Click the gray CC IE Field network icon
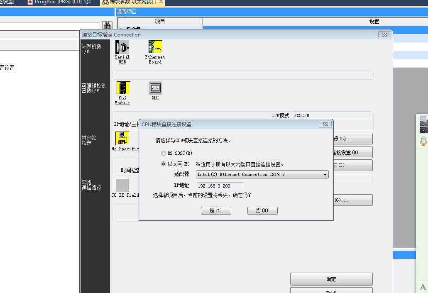 (x=122, y=185)
